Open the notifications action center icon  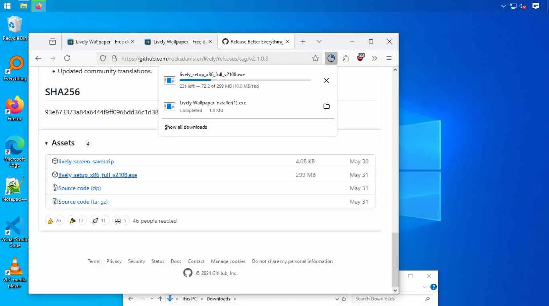point(536,6)
